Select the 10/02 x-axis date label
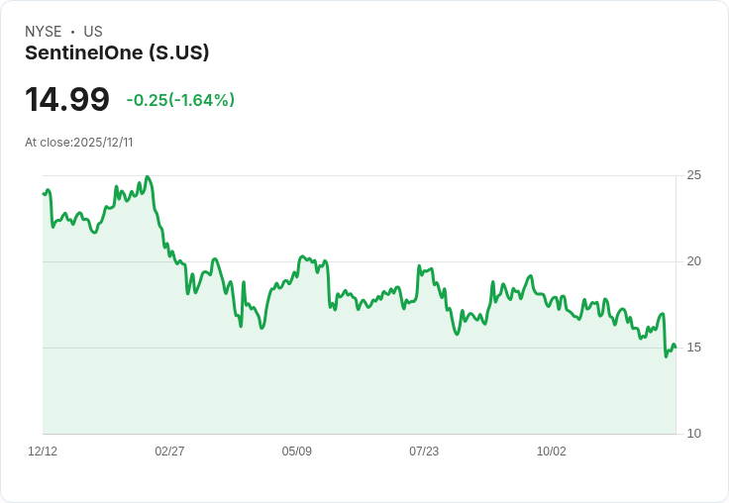Screen dimensions: 729x503 click(551, 452)
